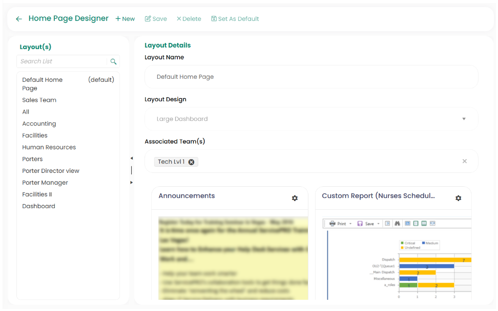Click the parameters panel icon left of binoculars

tap(387, 224)
